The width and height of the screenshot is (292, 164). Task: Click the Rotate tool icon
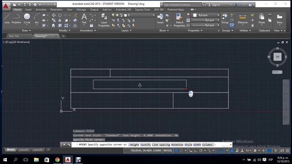[x=60, y=15]
